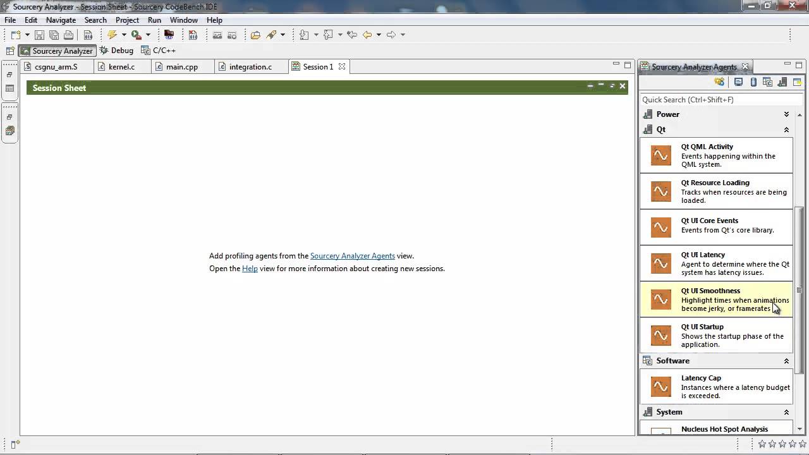This screenshot has height=455, width=809.
Task: Click the monitor icon in Agents toolbar
Action: pos(738,82)
